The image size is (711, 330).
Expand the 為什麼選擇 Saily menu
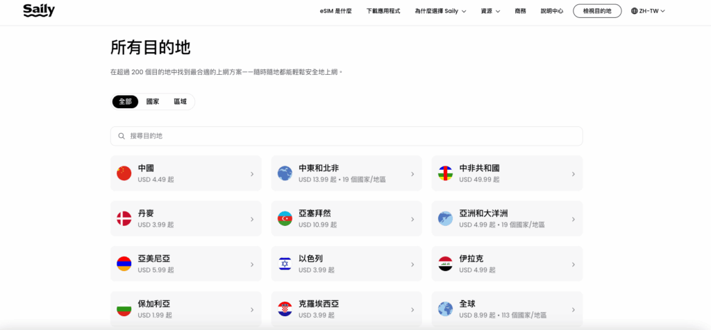pos(440,11)
